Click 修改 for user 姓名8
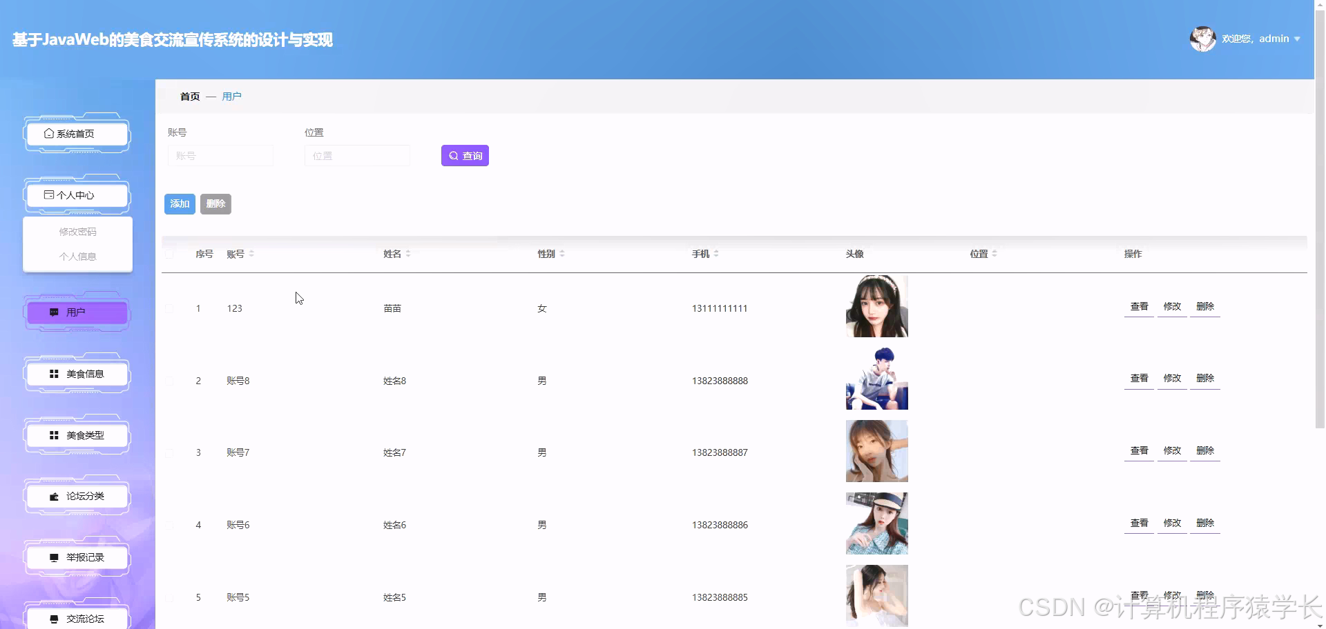Screen dimensions: 1326x629 coord(1172,379)
